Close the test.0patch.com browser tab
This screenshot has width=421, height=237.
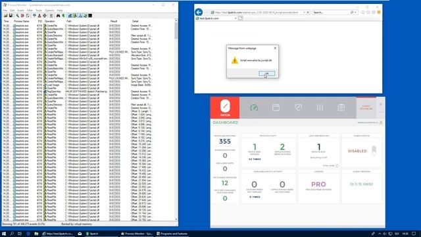[x=235, y=18]
